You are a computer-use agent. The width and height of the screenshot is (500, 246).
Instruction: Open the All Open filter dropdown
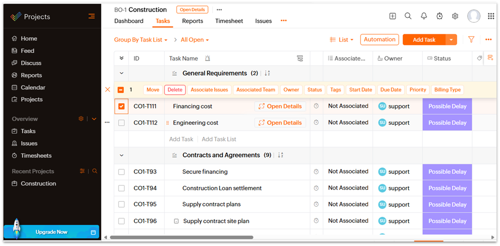click(x=195, y=40)
